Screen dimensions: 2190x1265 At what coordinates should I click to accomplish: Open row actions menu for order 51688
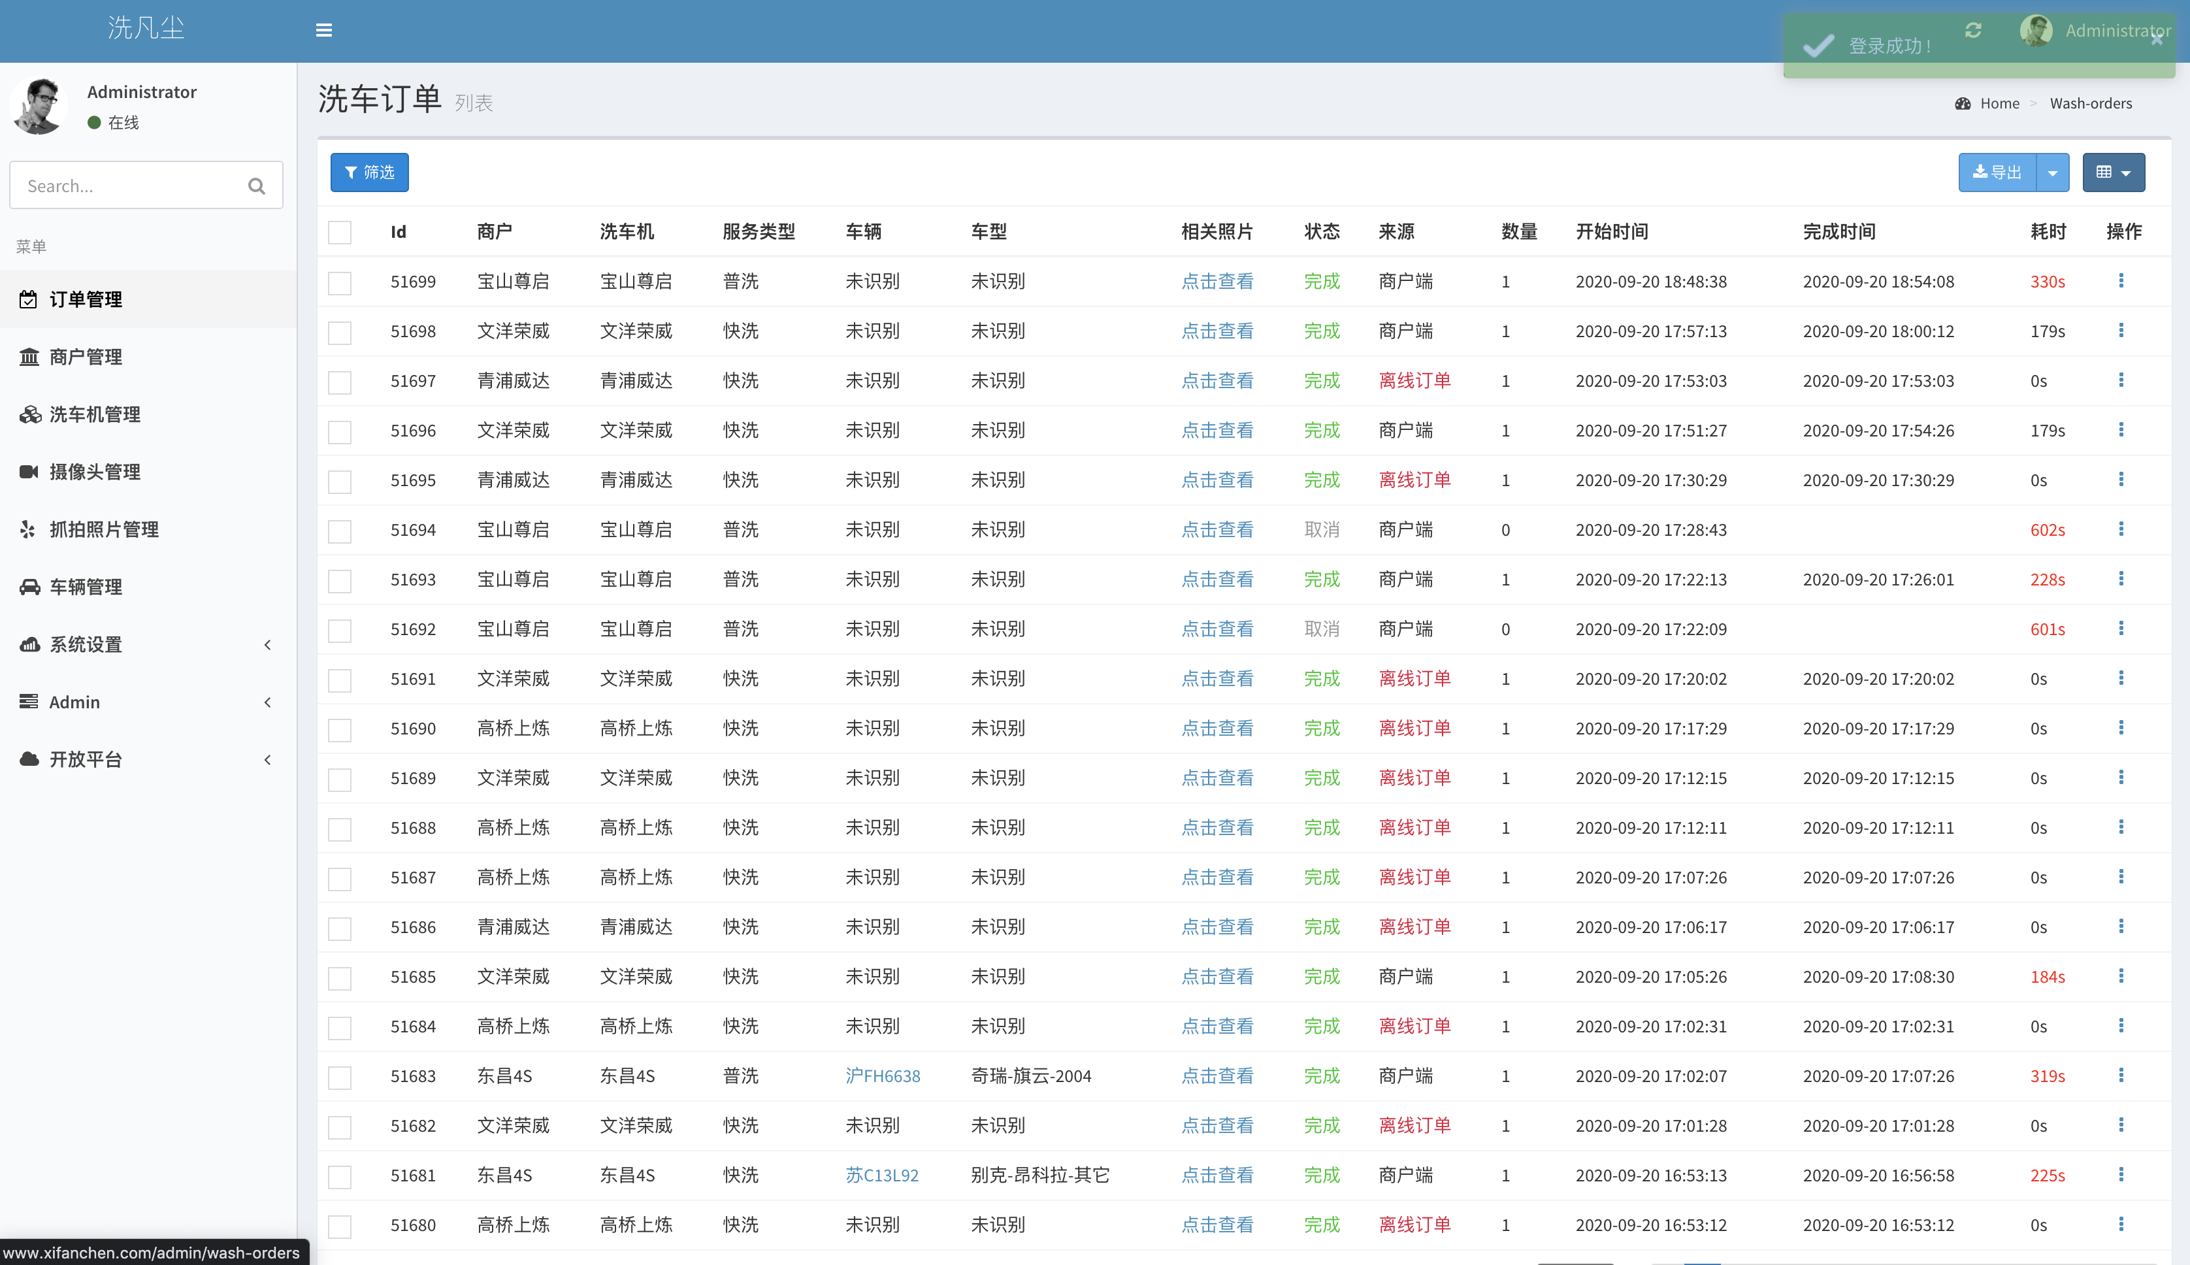tap(2121, 827)
